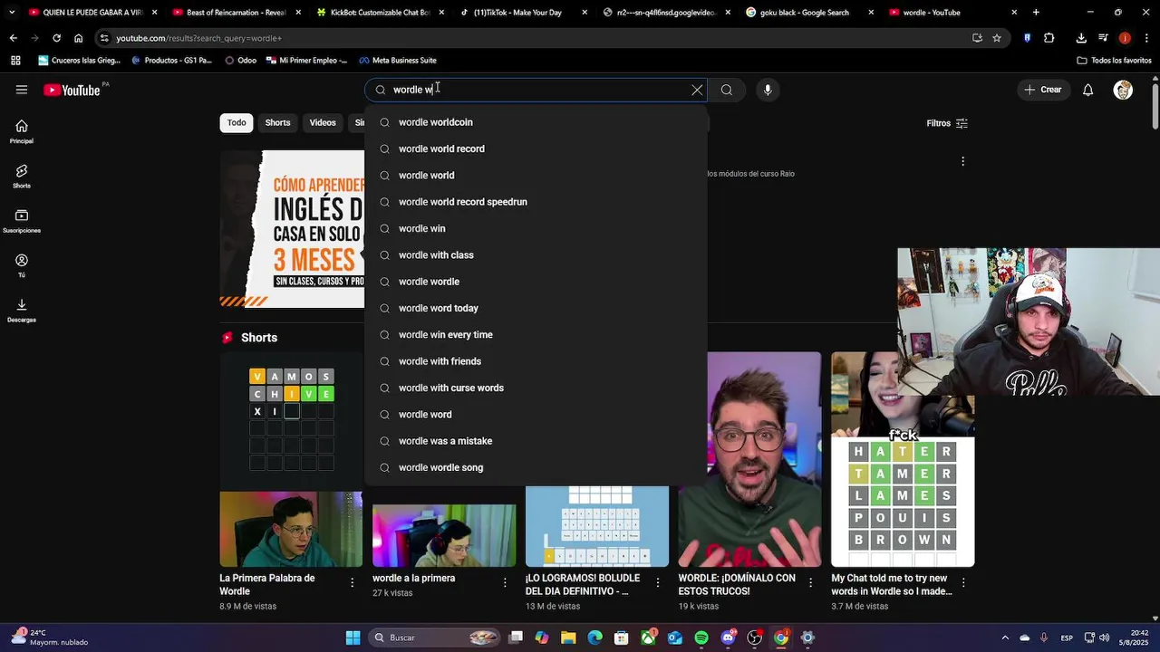Reload the page with refresh icon
Image resolution: width=1160 pixels, height=652 pixels.
56,38
